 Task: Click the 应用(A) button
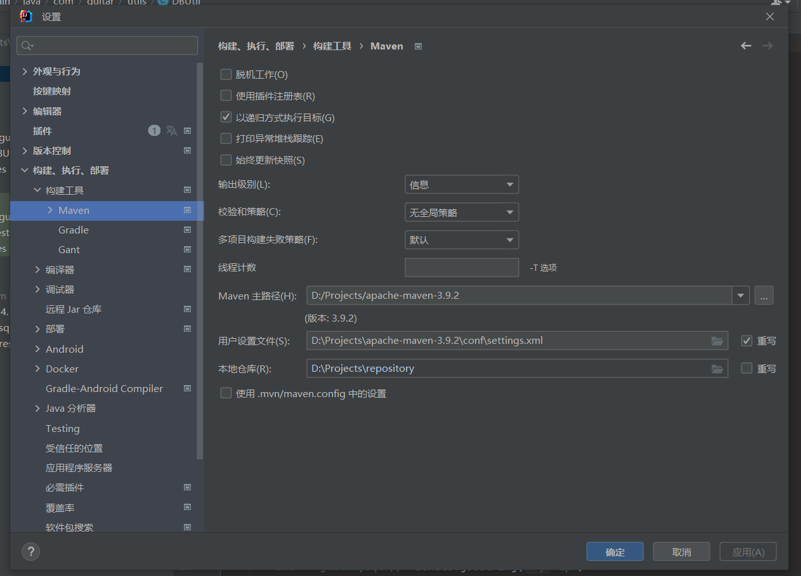pos(748,552)
